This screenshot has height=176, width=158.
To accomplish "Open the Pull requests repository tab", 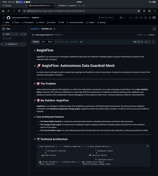I will (x=28, y=22).
